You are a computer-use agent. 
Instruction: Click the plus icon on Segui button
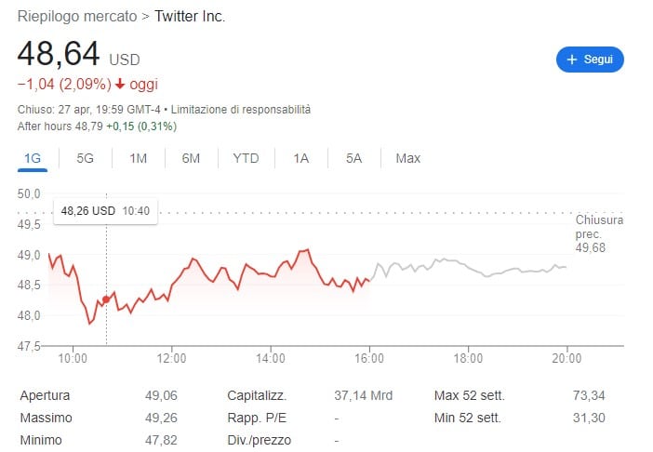(572, 60)
